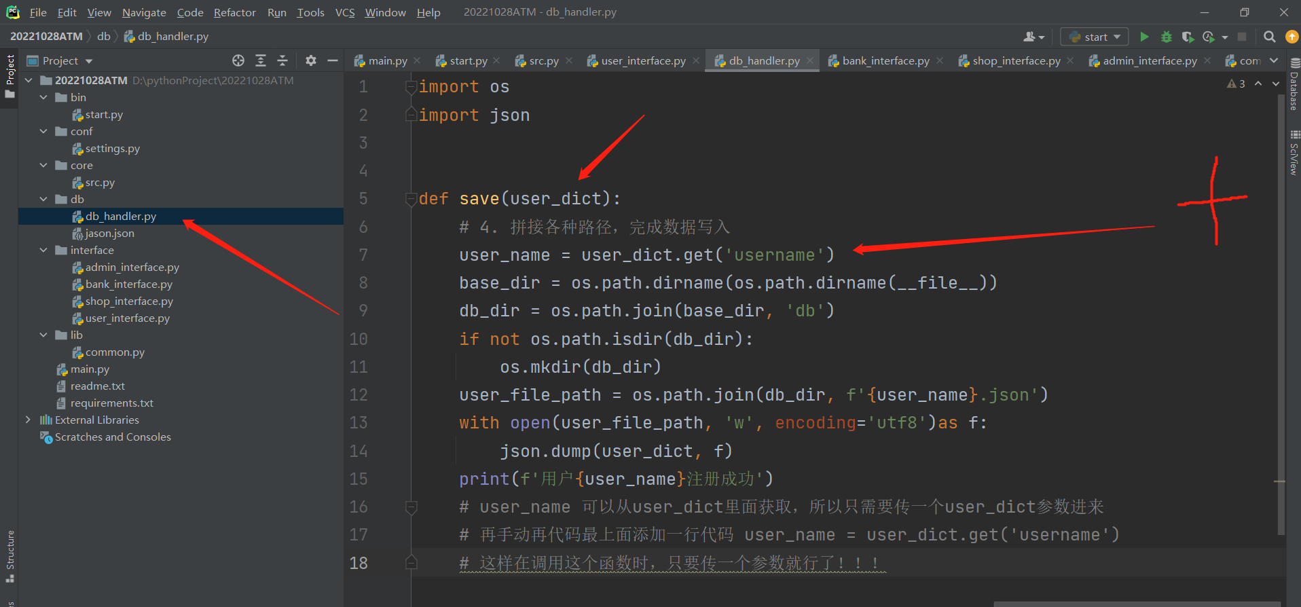Click the orange IDE update arrow icon
Image resolution: width=1301 pixels, height=607 pixels.
click(1291, 37)
